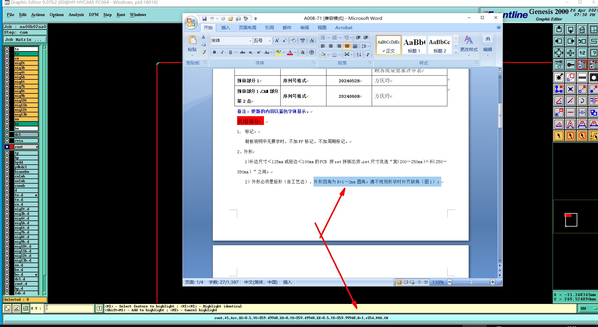Click the Save icon in Word's quick access bar

tap(204, 19)
